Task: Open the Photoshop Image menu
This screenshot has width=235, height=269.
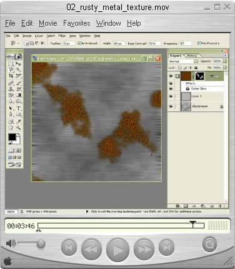Action: coord(27,36)
